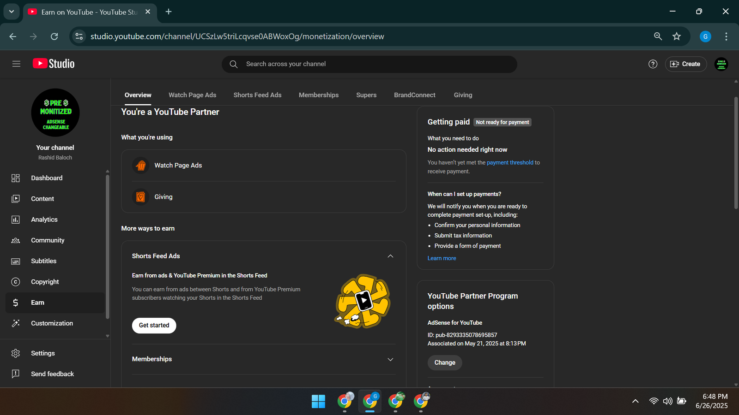The width and height of the screenshot is (739, 415).
Task: Click the Giving heart icon
Action: click(x=141, y=197)
